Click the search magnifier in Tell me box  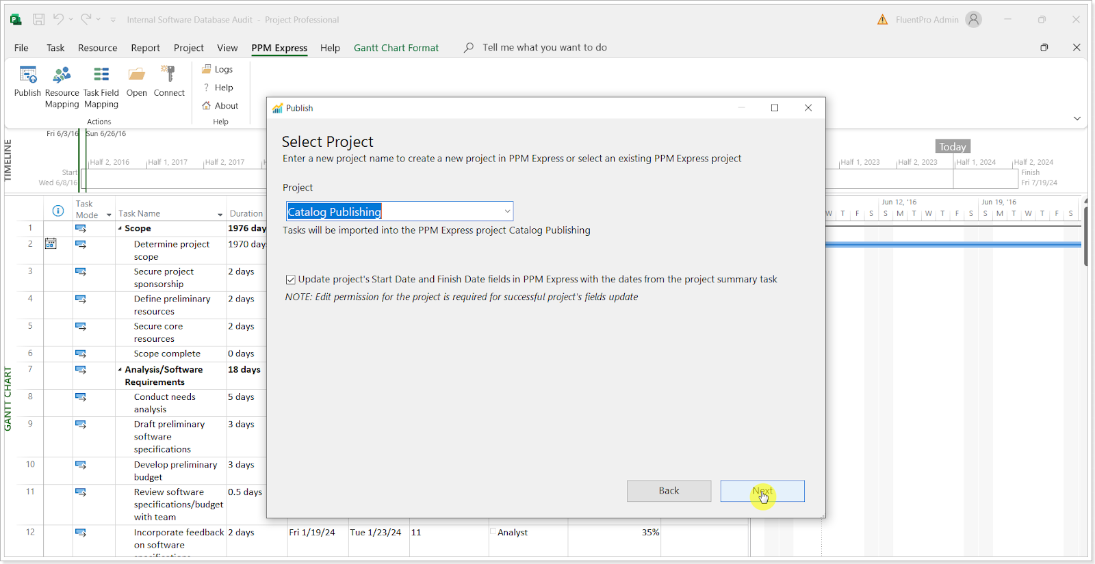pyautogui.click(x=468, y=48)
